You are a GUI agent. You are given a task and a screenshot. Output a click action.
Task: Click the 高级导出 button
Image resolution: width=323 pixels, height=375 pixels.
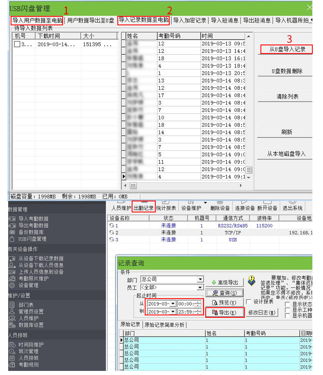click(224, 282)
